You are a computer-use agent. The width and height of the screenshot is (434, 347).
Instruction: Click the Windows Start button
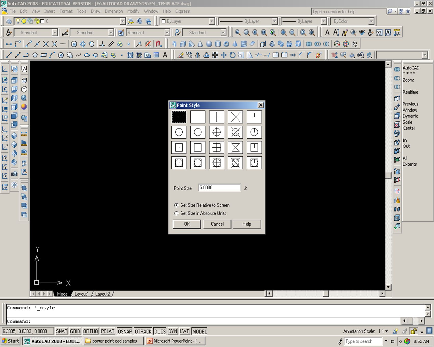pyautogui.click(x=10, y=341)
